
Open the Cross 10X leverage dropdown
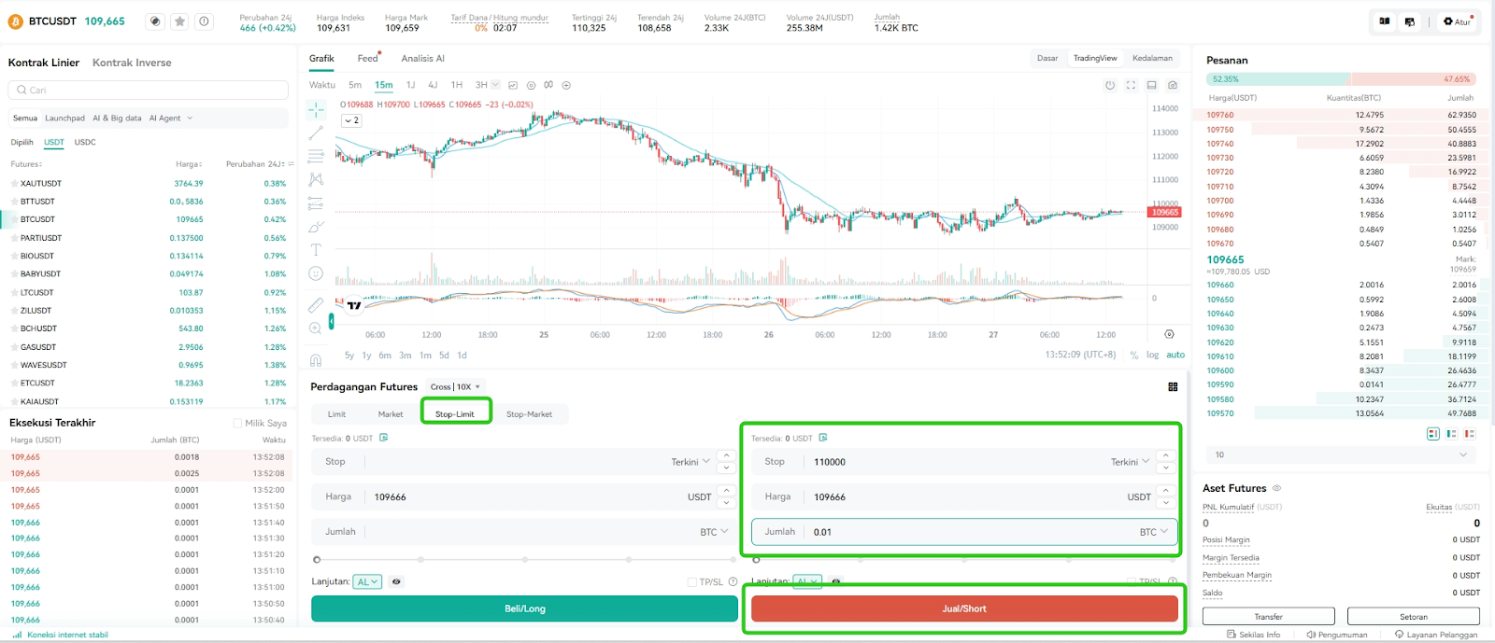pyautogui.click(x=455, y=386)
